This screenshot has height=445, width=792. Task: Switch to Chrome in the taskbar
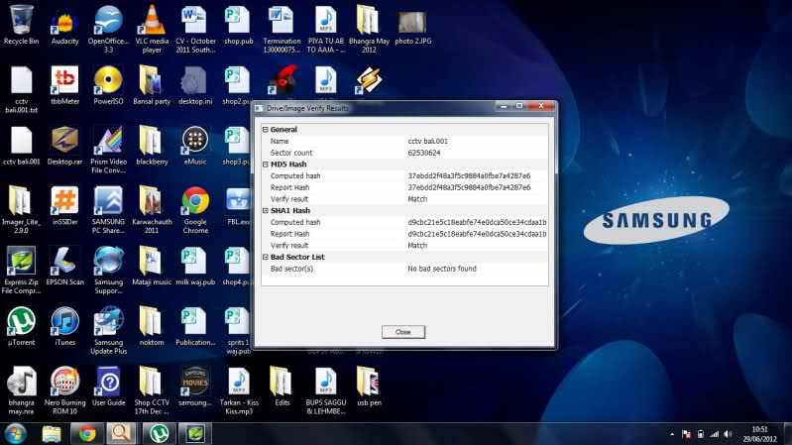[87, 434]
